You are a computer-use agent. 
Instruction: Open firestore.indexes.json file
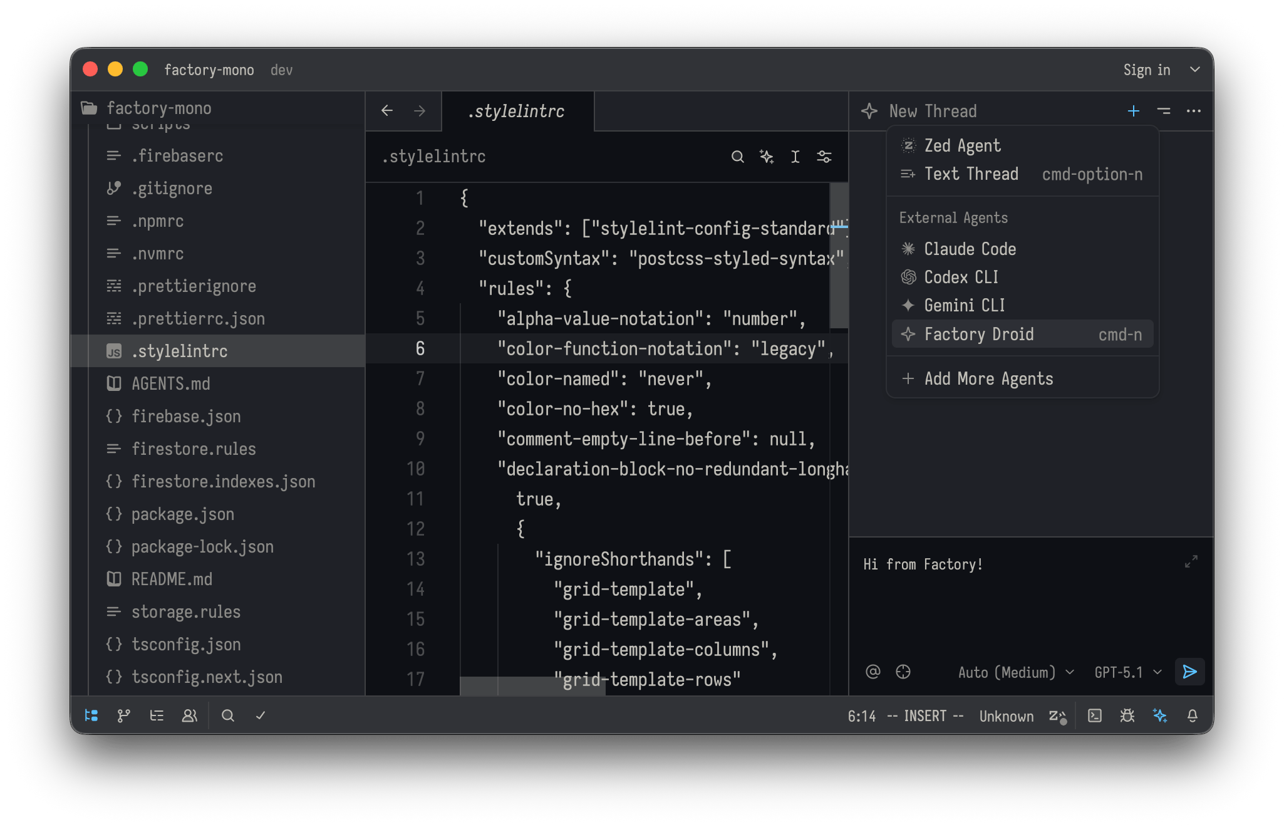click(x=218, y=481)
